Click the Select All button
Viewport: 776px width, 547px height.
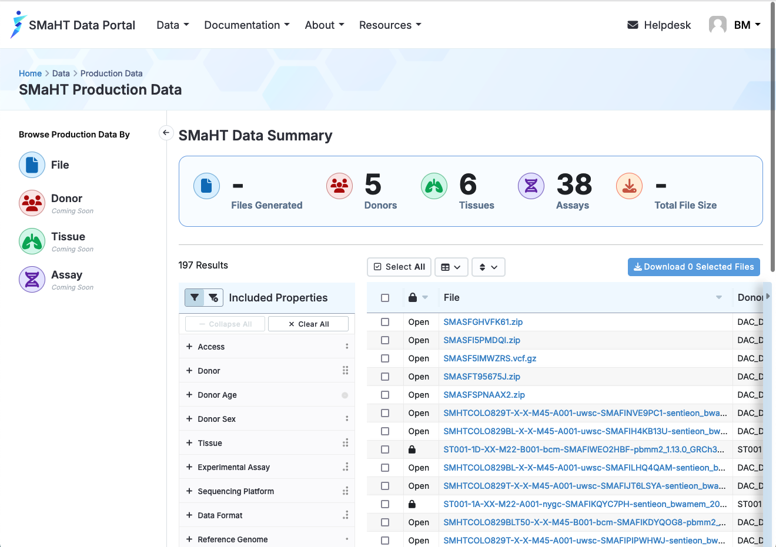tap(399, 267)
